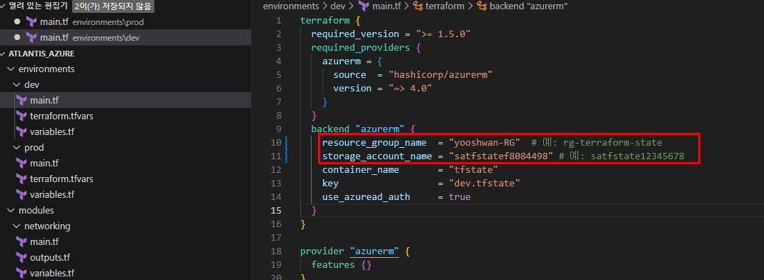Click the terraform breadcrumb symbol
Screen dimensions: 764x280
445,6
